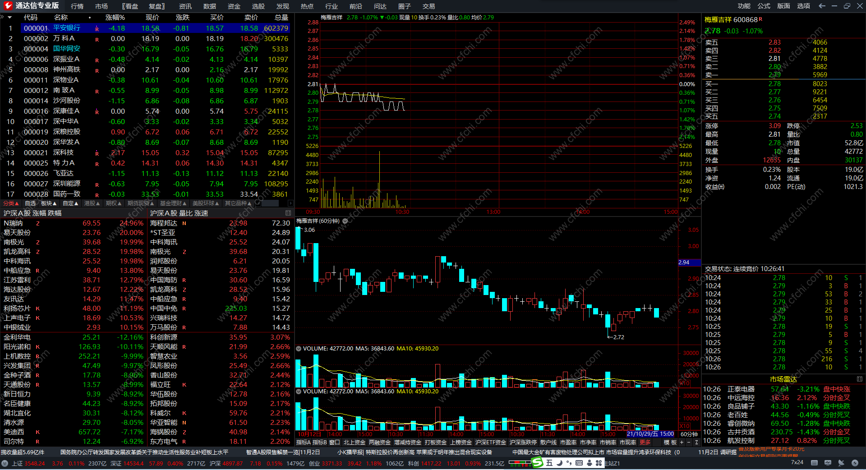Click 海程邦达 in the 量比 ranking
This screenshot has height=470, width=866.
[x=164, y=223]
